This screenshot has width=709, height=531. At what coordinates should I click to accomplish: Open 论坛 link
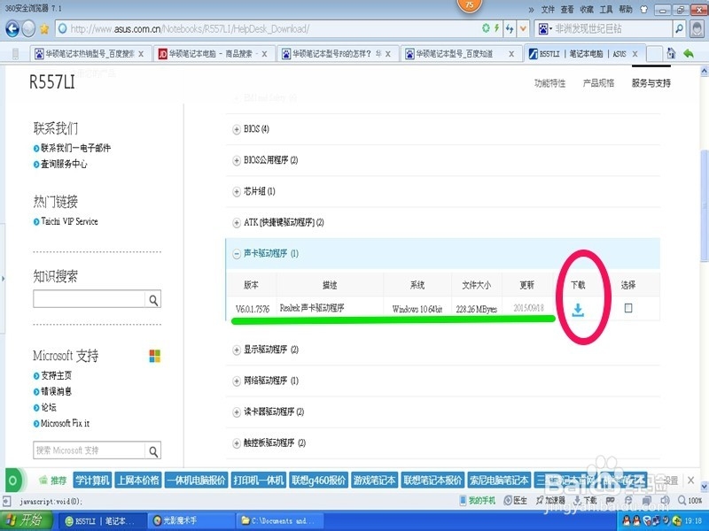[x=49, y=407]
